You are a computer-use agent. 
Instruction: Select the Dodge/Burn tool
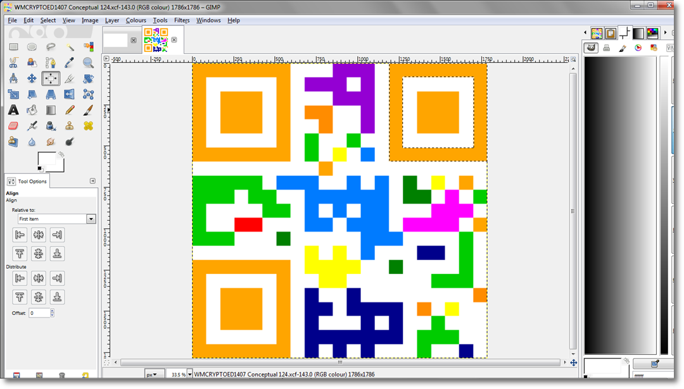[70, 142]
